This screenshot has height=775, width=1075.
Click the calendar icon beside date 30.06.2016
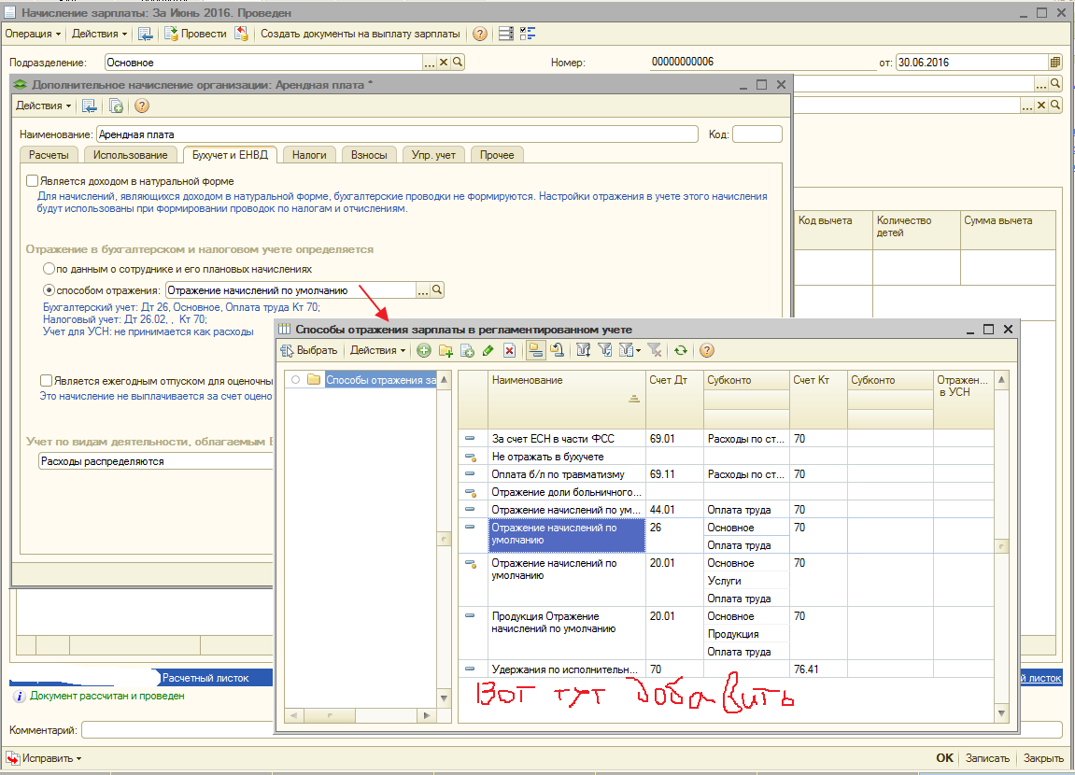(x=1055, y=63)
